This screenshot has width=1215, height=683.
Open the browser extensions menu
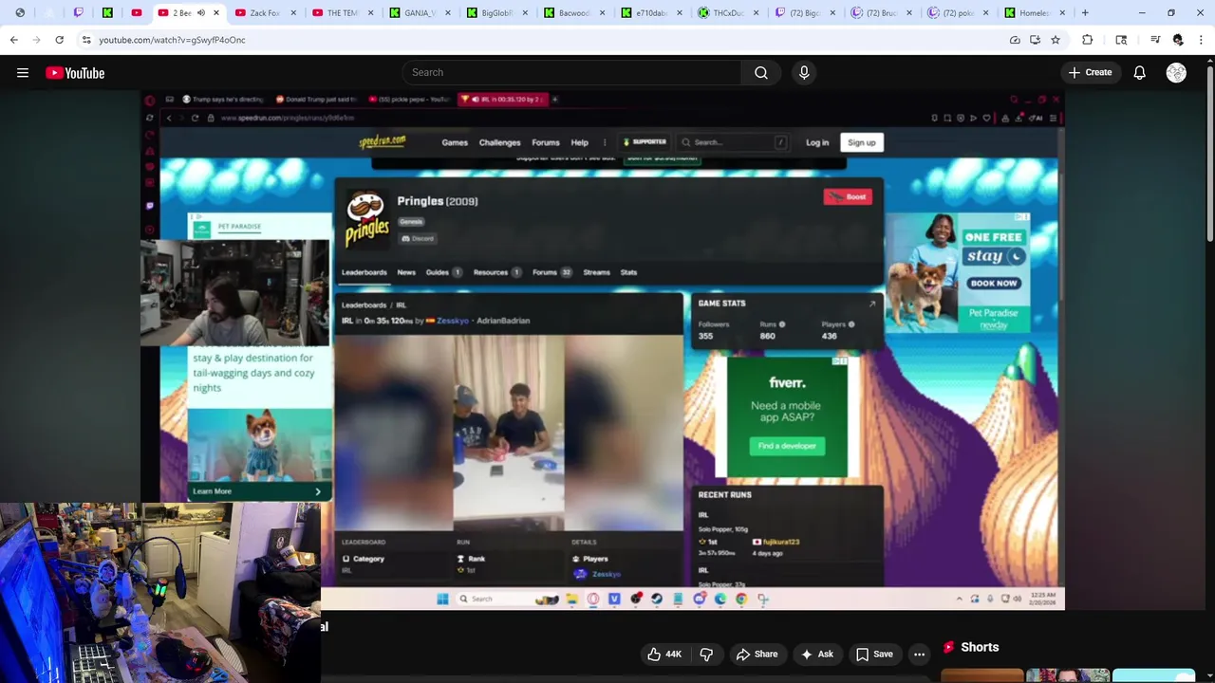pyautogui.click(x=1087, y=40)
